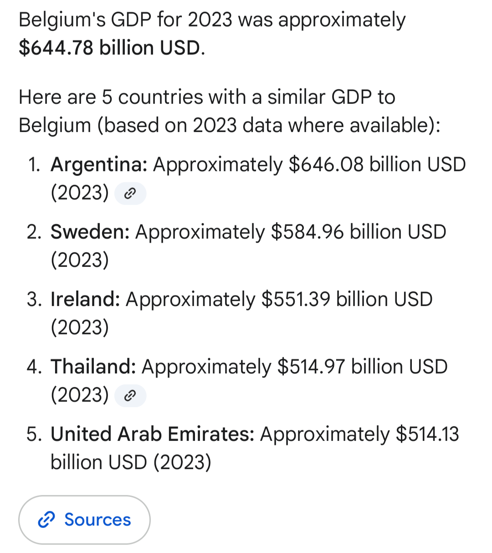
Task: Select the bold Ireland country name
Action: coord(85,299)
